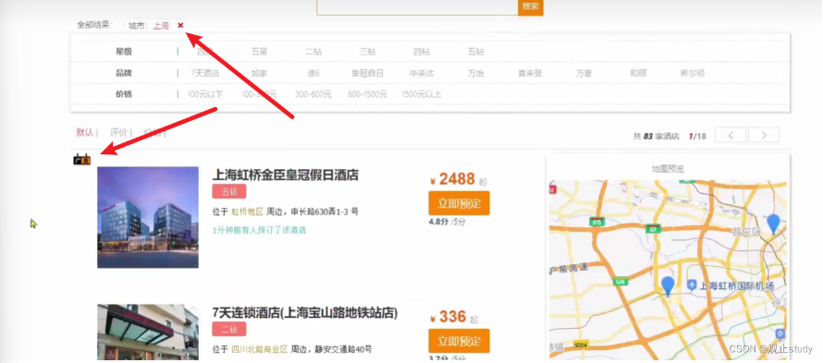Choose the 皇冠假日 brand filter
This screenshot has height=363, width=823.
pyautogui.click(x=367, y=74)
